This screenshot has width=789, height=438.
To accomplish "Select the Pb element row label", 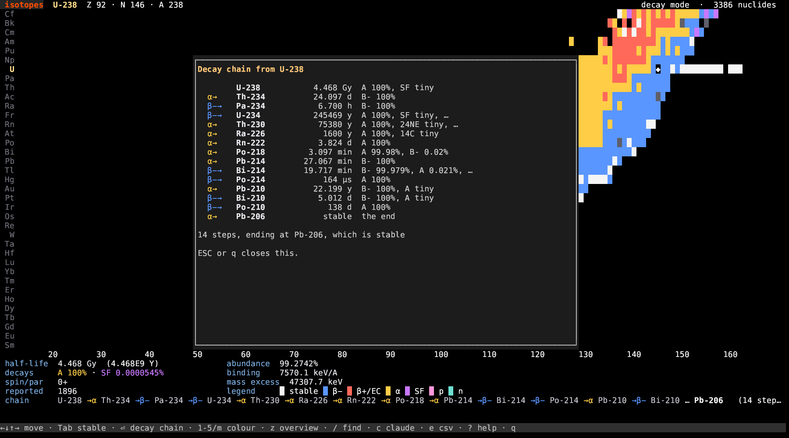I will [10, 161].
